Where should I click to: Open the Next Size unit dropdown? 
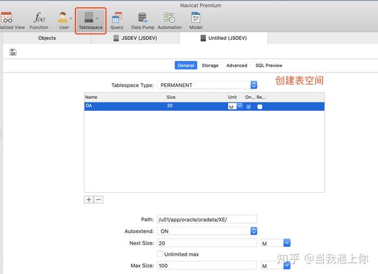tap(275, 243)
